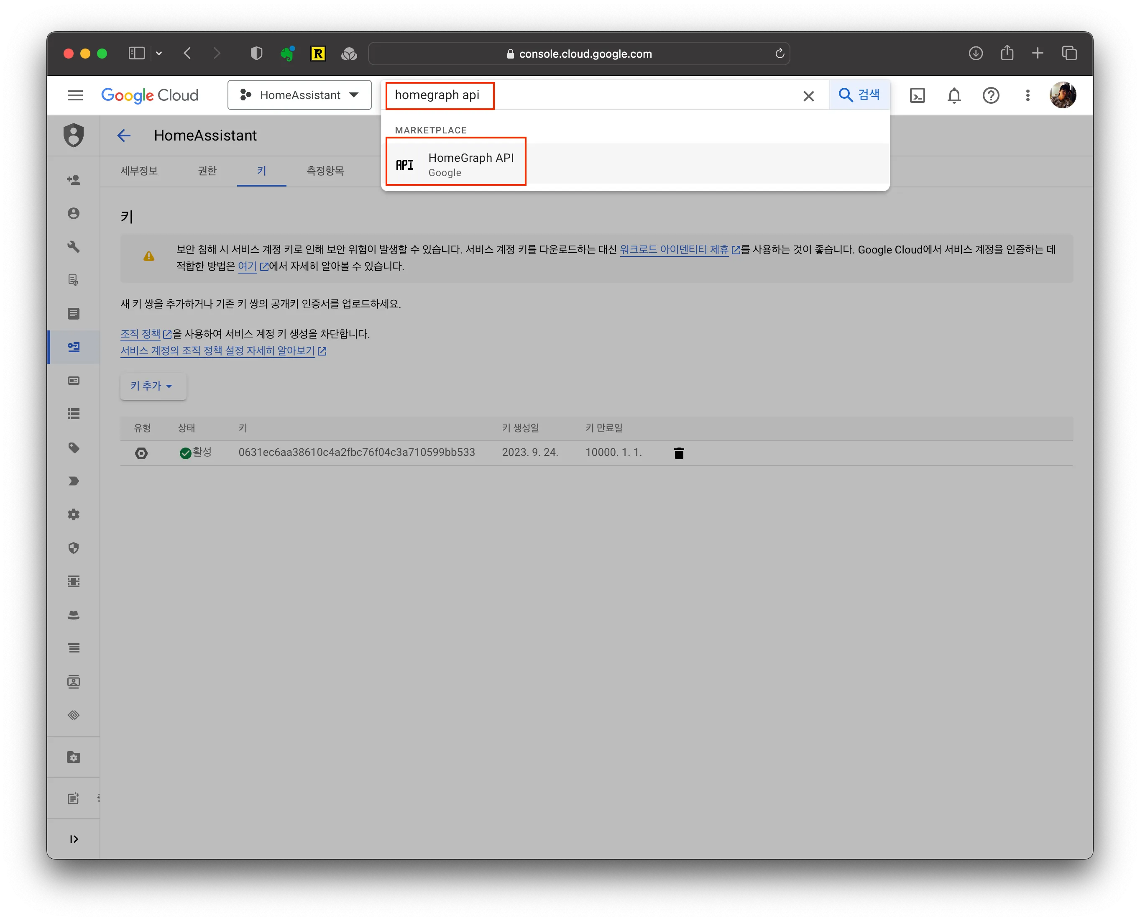
Task: Click the 검색 search button
Action: point(859,95)
